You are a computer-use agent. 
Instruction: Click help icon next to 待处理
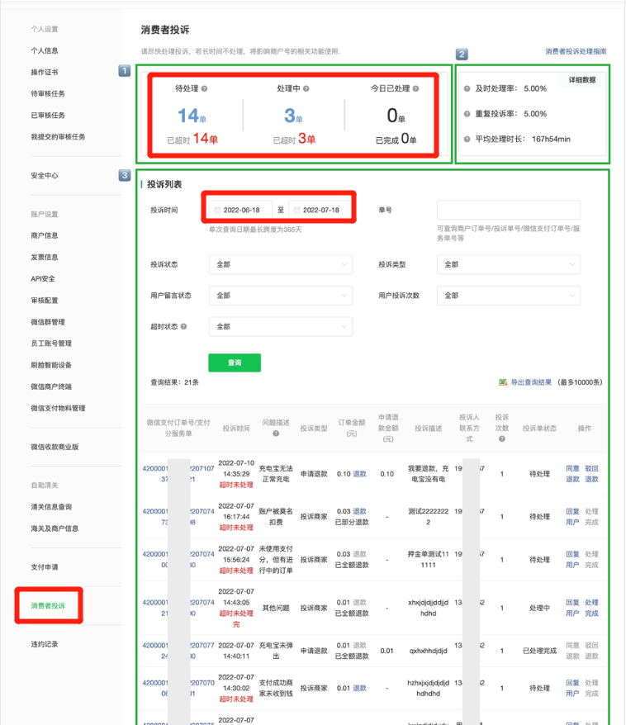point(204,88)
